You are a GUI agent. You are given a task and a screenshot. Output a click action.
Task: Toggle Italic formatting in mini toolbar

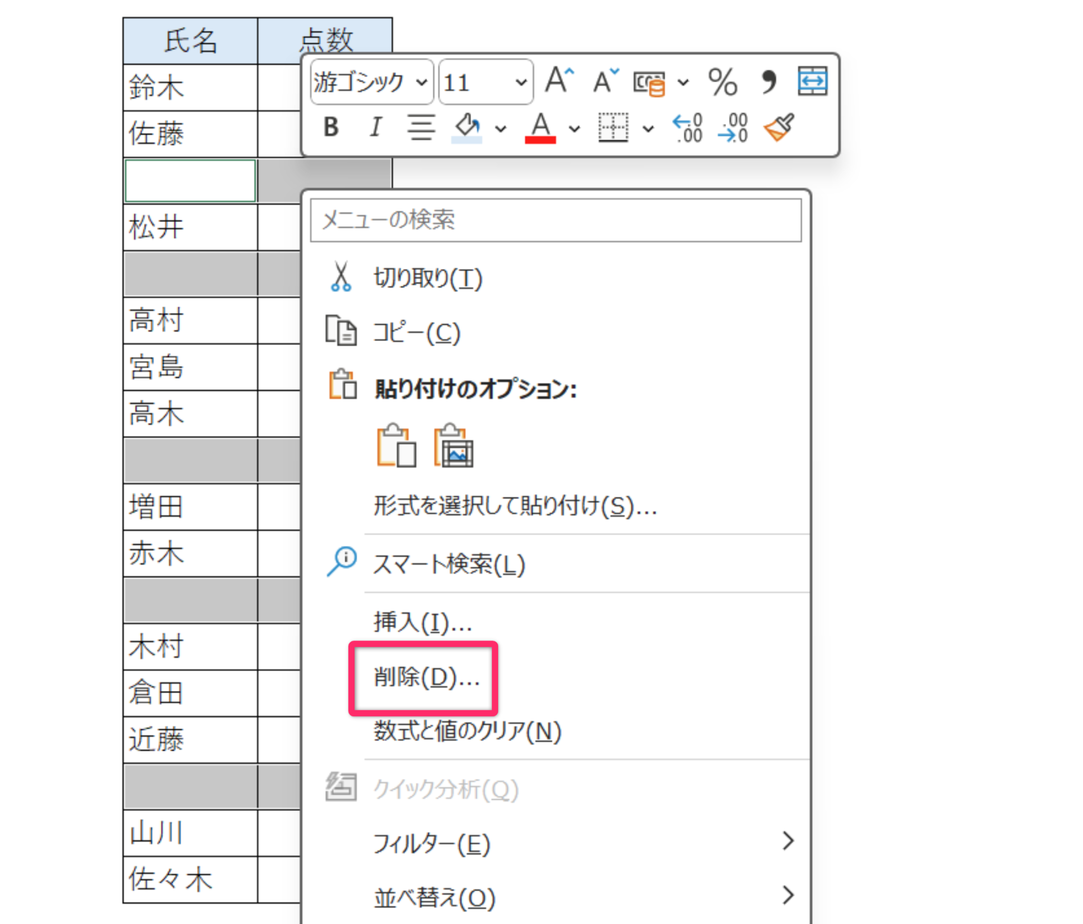375,127
